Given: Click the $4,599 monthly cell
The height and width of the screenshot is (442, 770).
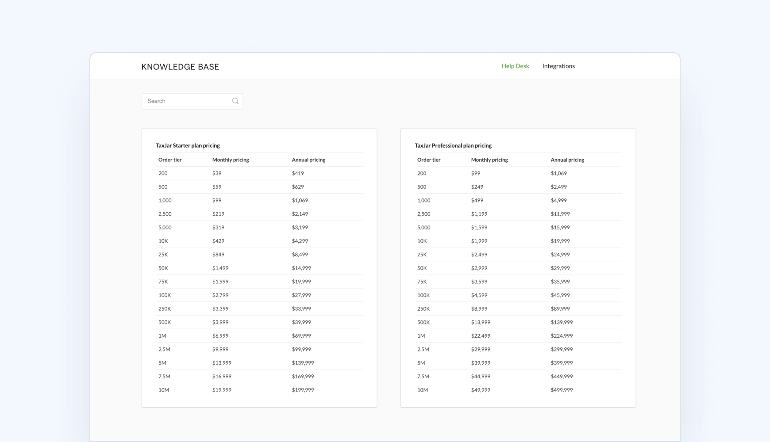Looking at the screenshot, I should pyautogui.click(x=479, y=295).
